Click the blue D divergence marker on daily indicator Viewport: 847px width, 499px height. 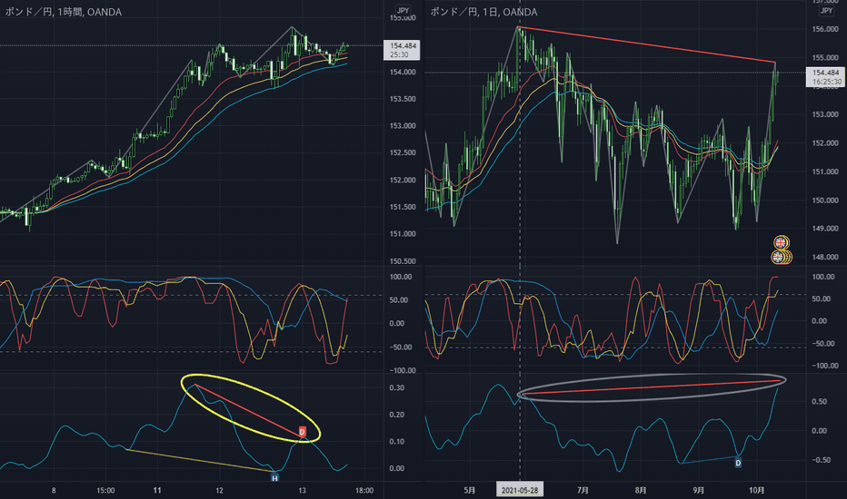(x=738, y=463)
